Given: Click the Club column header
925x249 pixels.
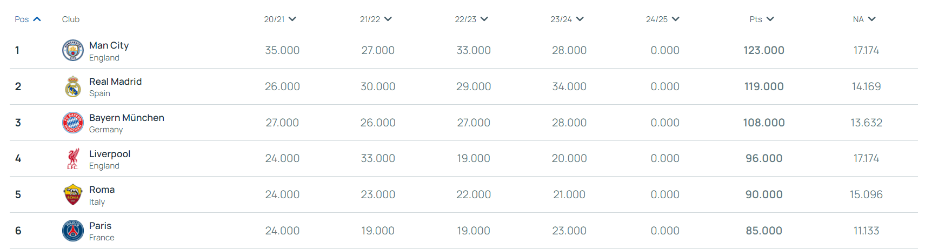Looking at the screenshot, I should [71, 19].
